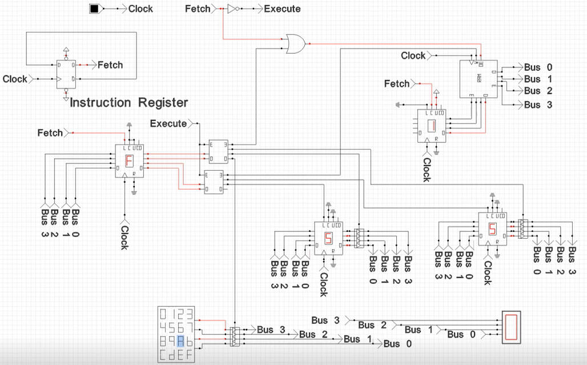Image resolution: width=587 pixels, height=365 pixels.
Task: Select the Instruction Register text label
Action: point(129,102)
